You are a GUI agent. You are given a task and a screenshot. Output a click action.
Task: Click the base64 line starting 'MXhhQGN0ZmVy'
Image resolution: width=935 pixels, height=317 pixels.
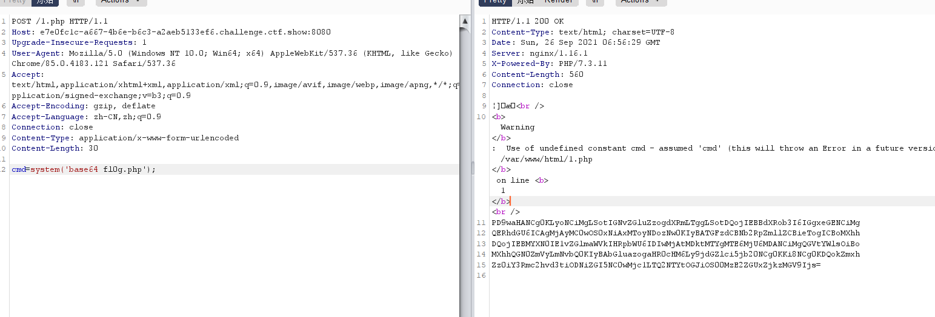676,254
